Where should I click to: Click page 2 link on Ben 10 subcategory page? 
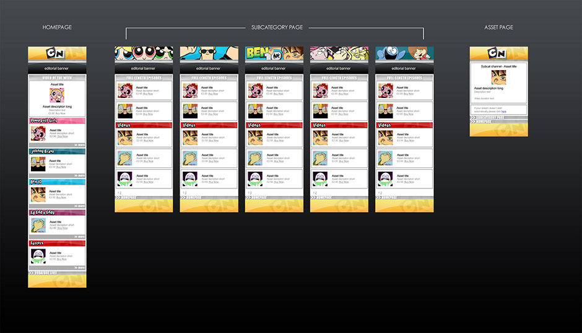(x=251, y=193)
